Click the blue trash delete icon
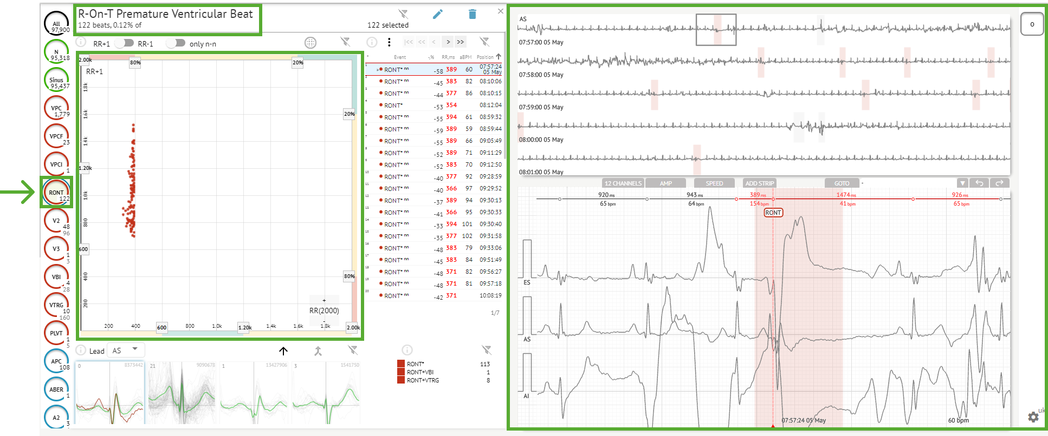Screen dimensions: 1048x436 coord(472,14)
